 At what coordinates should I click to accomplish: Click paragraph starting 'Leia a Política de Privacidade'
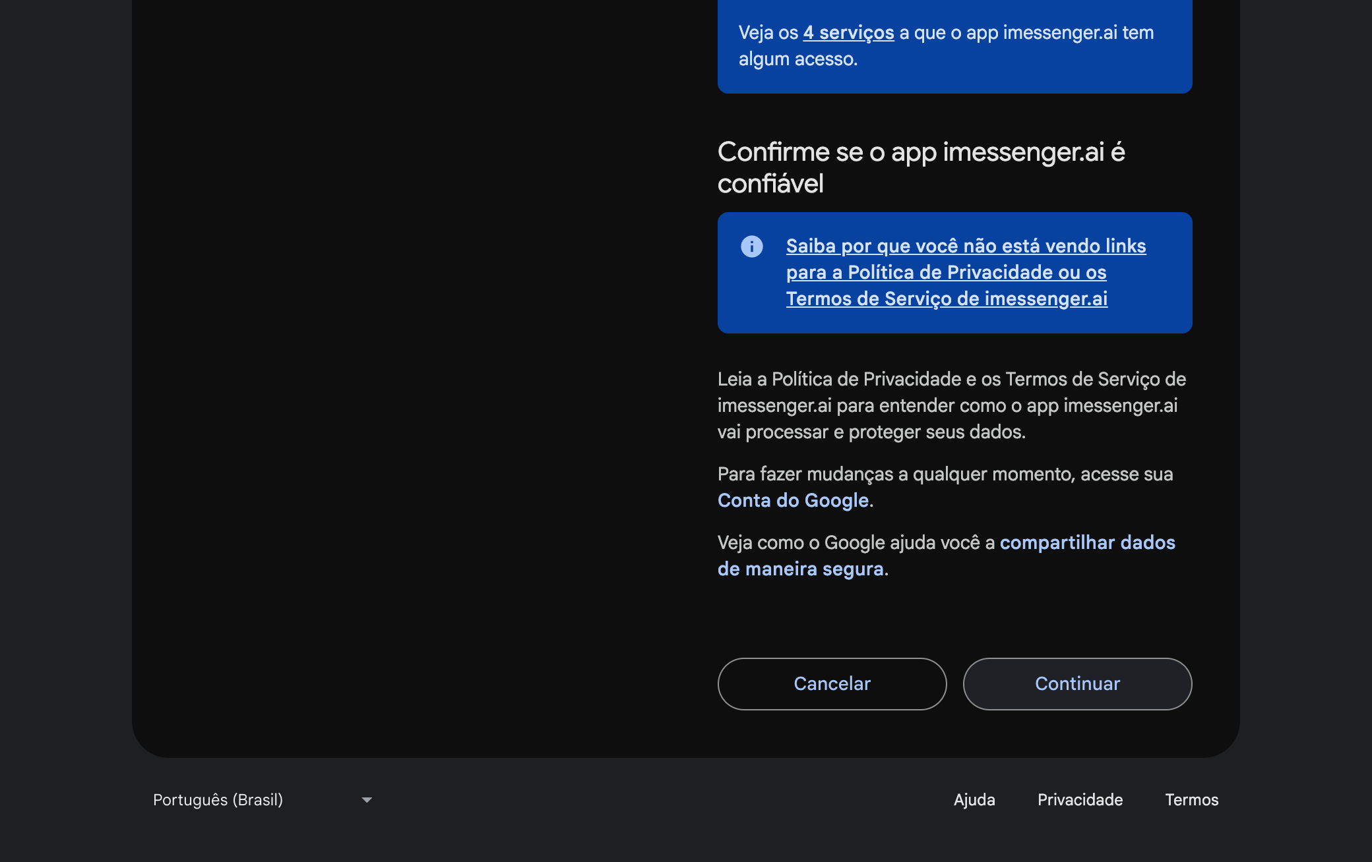(x=952, y=405)
